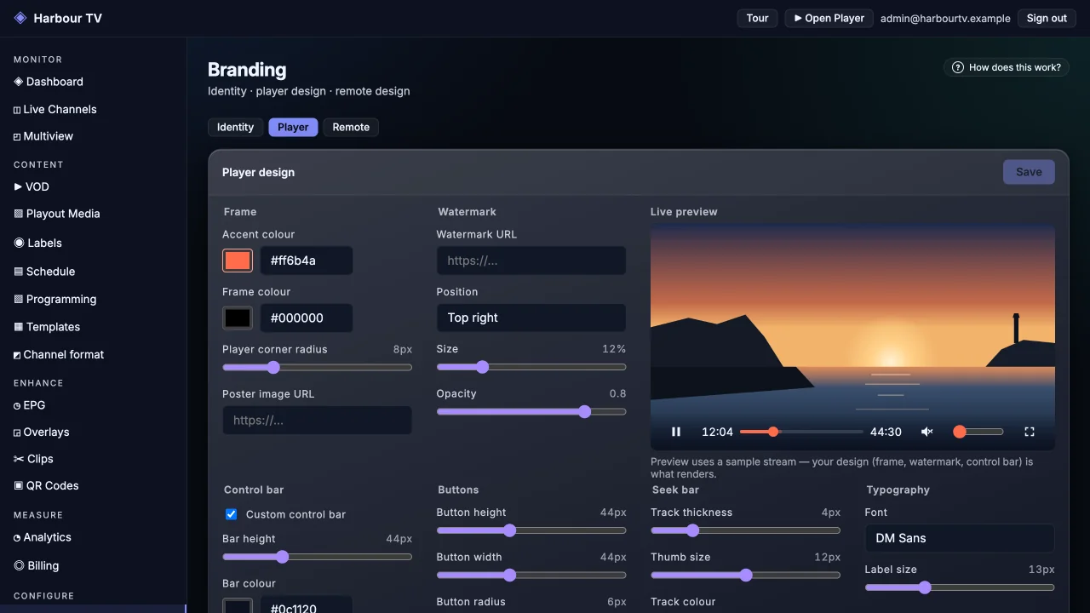Open the Font dropdown set to DM Sans
The height and width of the screenshot is (613, 1090).
pos(960,538)
